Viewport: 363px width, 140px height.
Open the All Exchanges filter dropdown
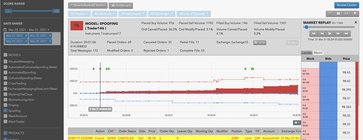162,14
